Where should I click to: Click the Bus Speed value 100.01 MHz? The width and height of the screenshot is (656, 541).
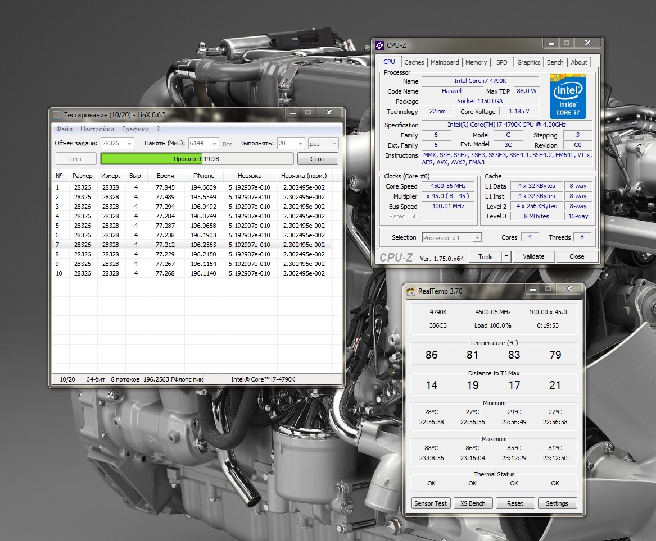448,206
